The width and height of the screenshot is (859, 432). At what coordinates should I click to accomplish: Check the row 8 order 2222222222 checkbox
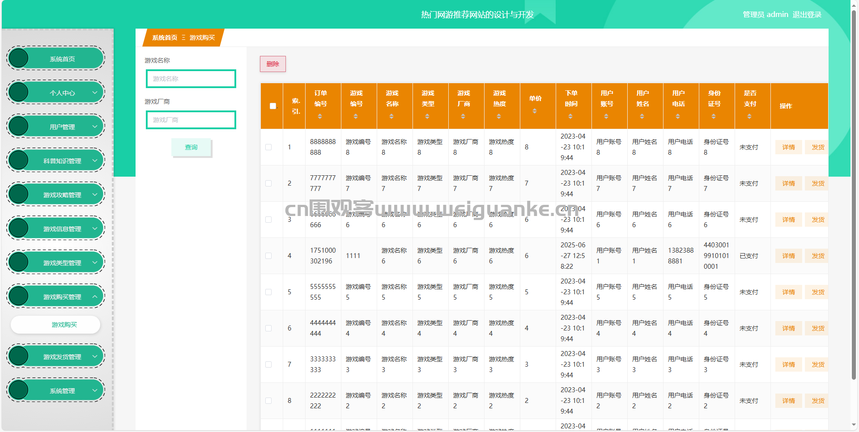(268, 401)
